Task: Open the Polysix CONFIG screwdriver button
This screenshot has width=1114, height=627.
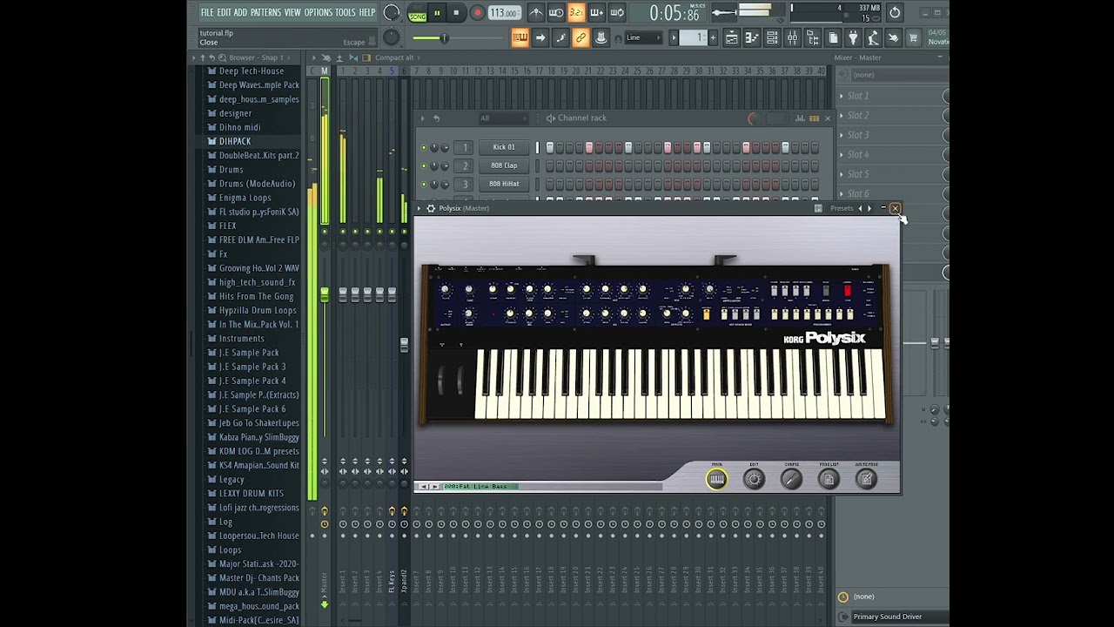Action: click(791, 479)
